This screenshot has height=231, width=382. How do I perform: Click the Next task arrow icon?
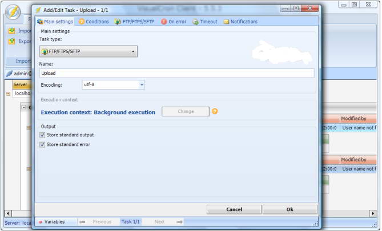point(179,222)
